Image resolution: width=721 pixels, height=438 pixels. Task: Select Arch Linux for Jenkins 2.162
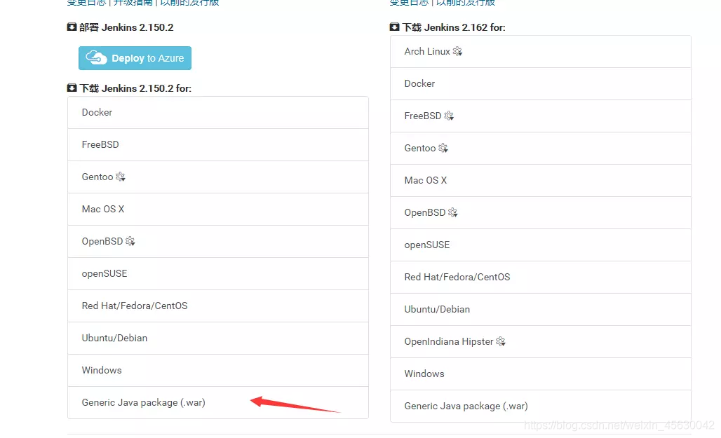click(541, 51)
